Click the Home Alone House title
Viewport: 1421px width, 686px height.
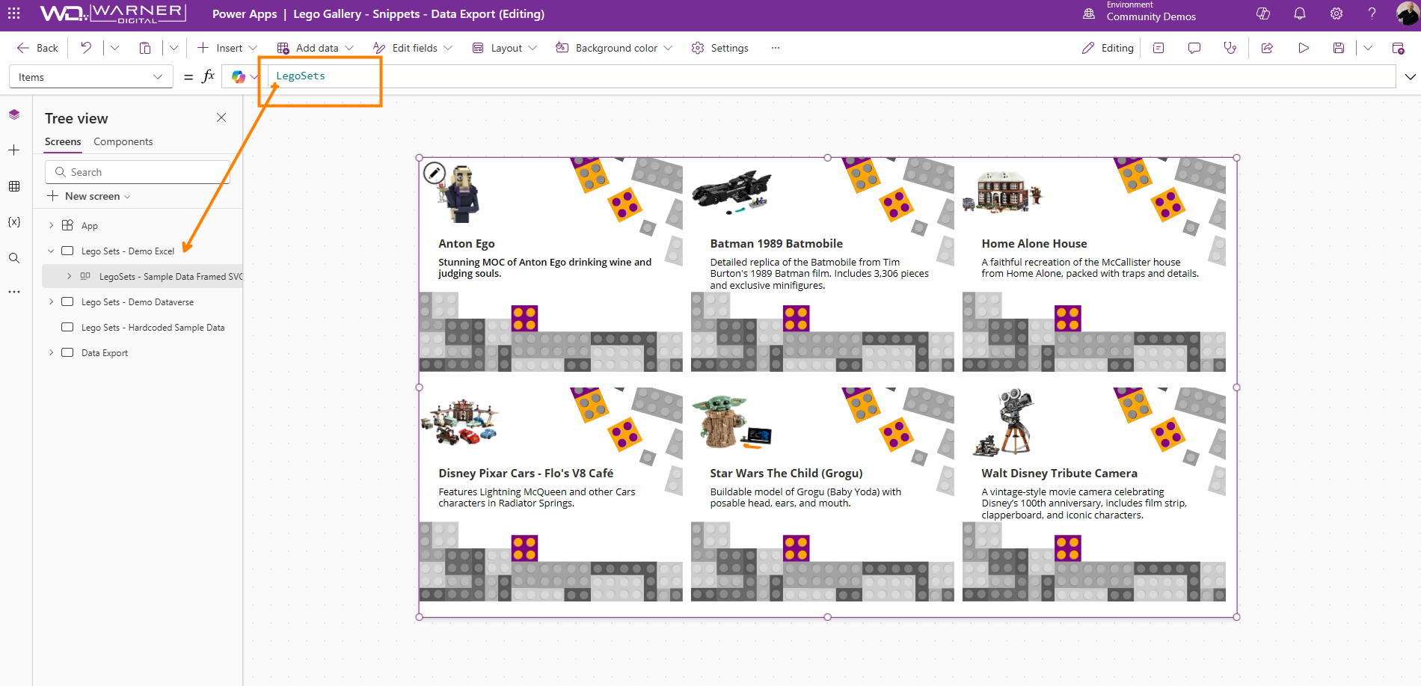(x=1034, y=243)
